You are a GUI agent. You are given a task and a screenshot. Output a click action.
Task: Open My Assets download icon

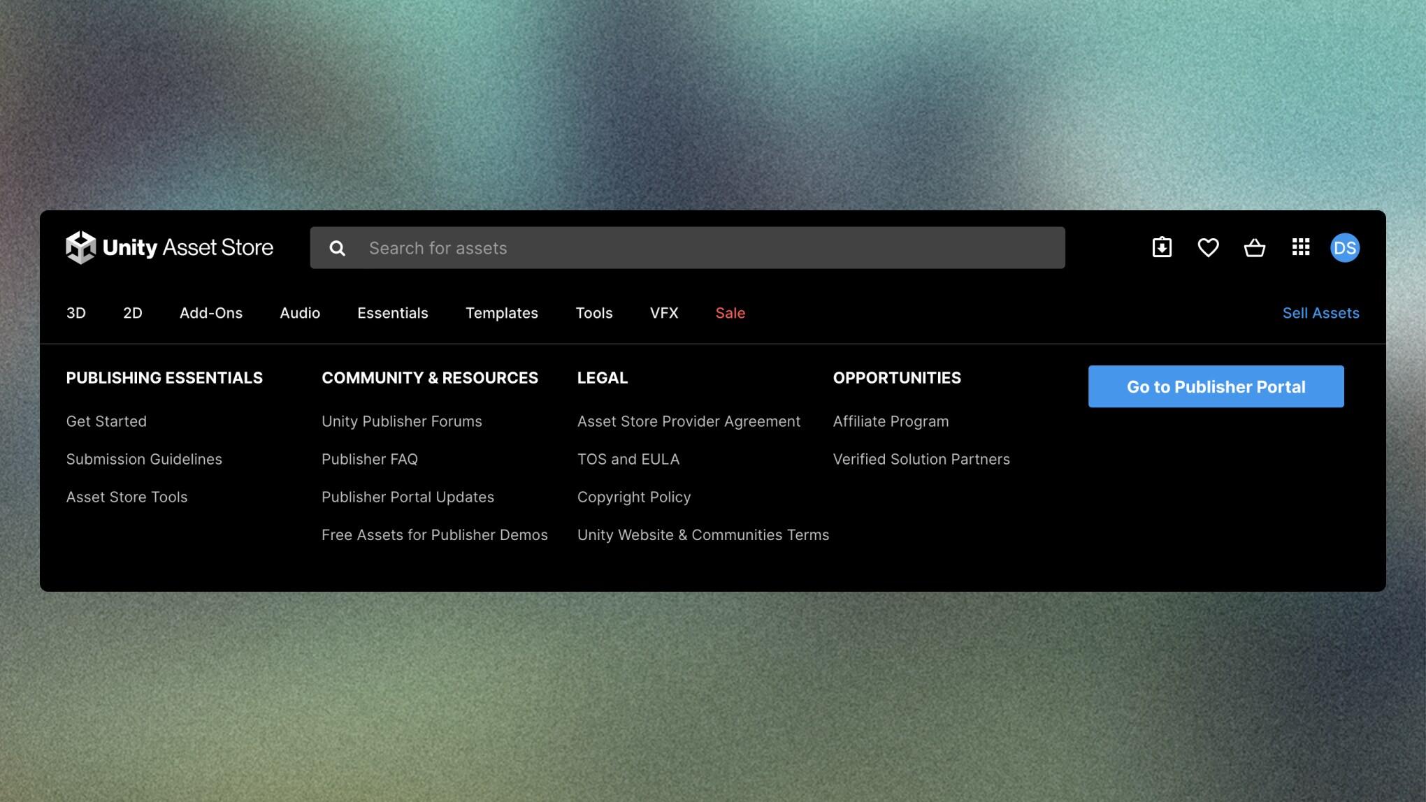[x=1162, y=247]
